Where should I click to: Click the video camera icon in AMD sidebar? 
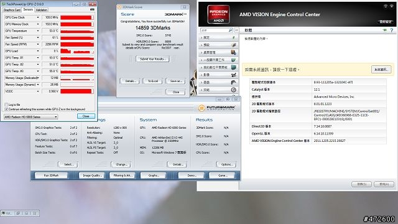coord(234,75)
